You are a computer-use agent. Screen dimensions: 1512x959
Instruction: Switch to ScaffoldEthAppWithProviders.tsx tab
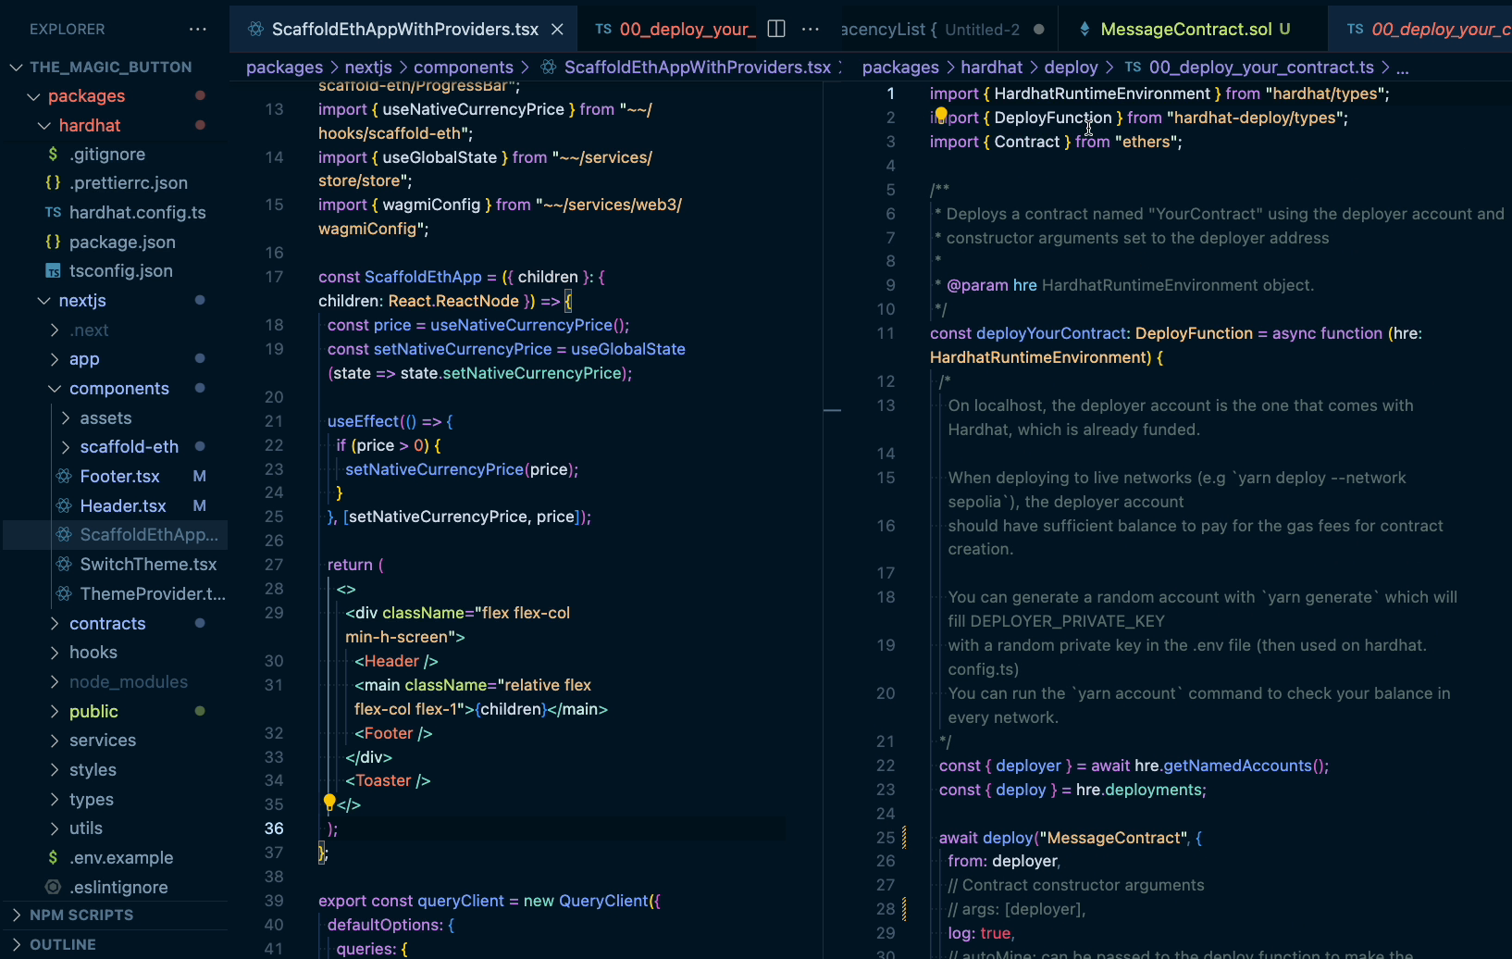point(404,30)
